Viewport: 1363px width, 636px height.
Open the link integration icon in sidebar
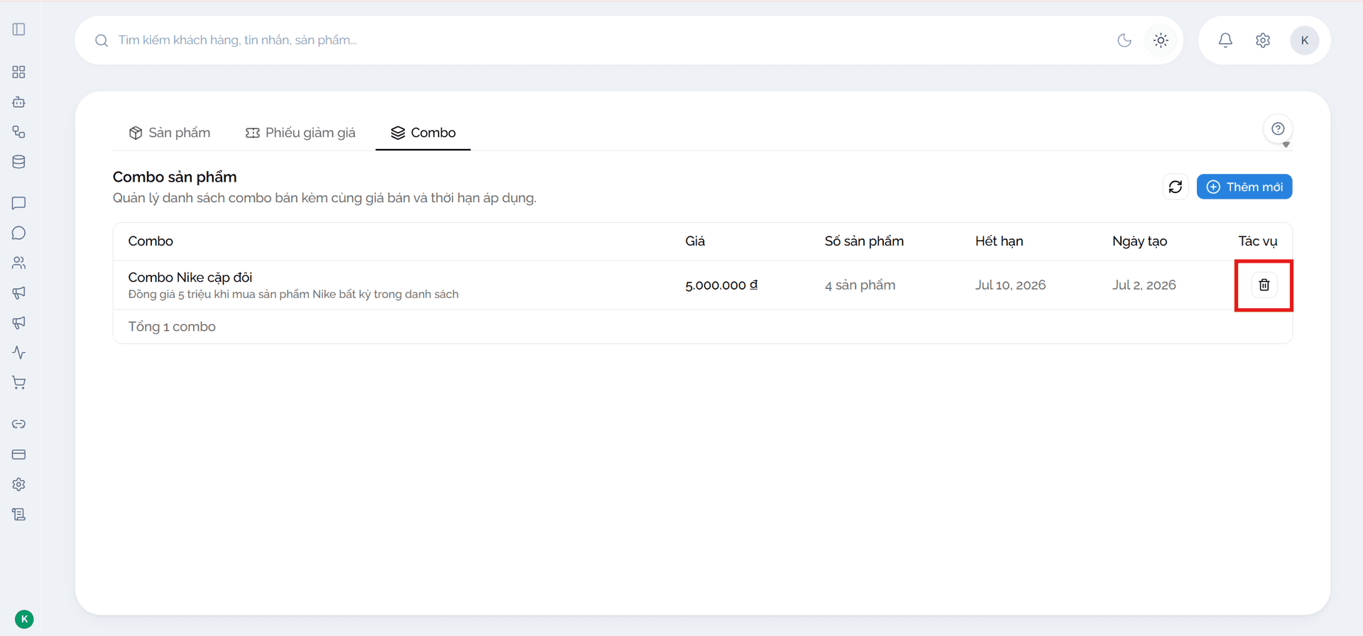tap(19, 424)
